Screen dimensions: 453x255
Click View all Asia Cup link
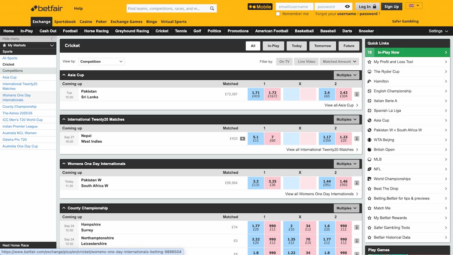[x=341, y=105]
